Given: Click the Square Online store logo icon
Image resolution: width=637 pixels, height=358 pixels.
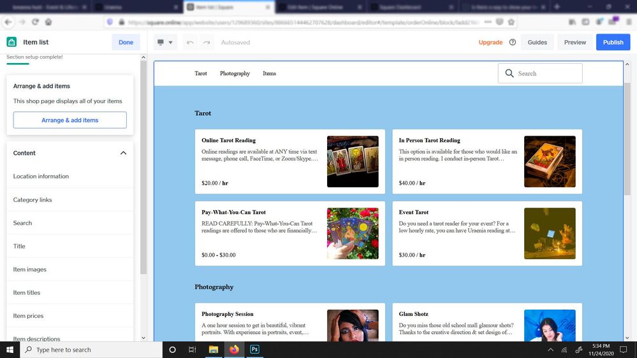Looking at the screenshot, I should pyautogui.click(x=11, y=42).
